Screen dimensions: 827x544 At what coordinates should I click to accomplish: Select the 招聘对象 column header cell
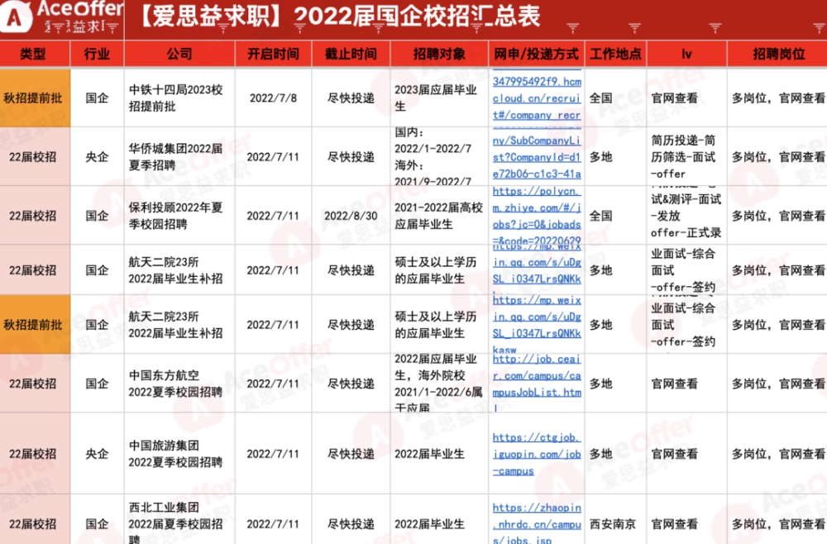[x=439, y=54]
